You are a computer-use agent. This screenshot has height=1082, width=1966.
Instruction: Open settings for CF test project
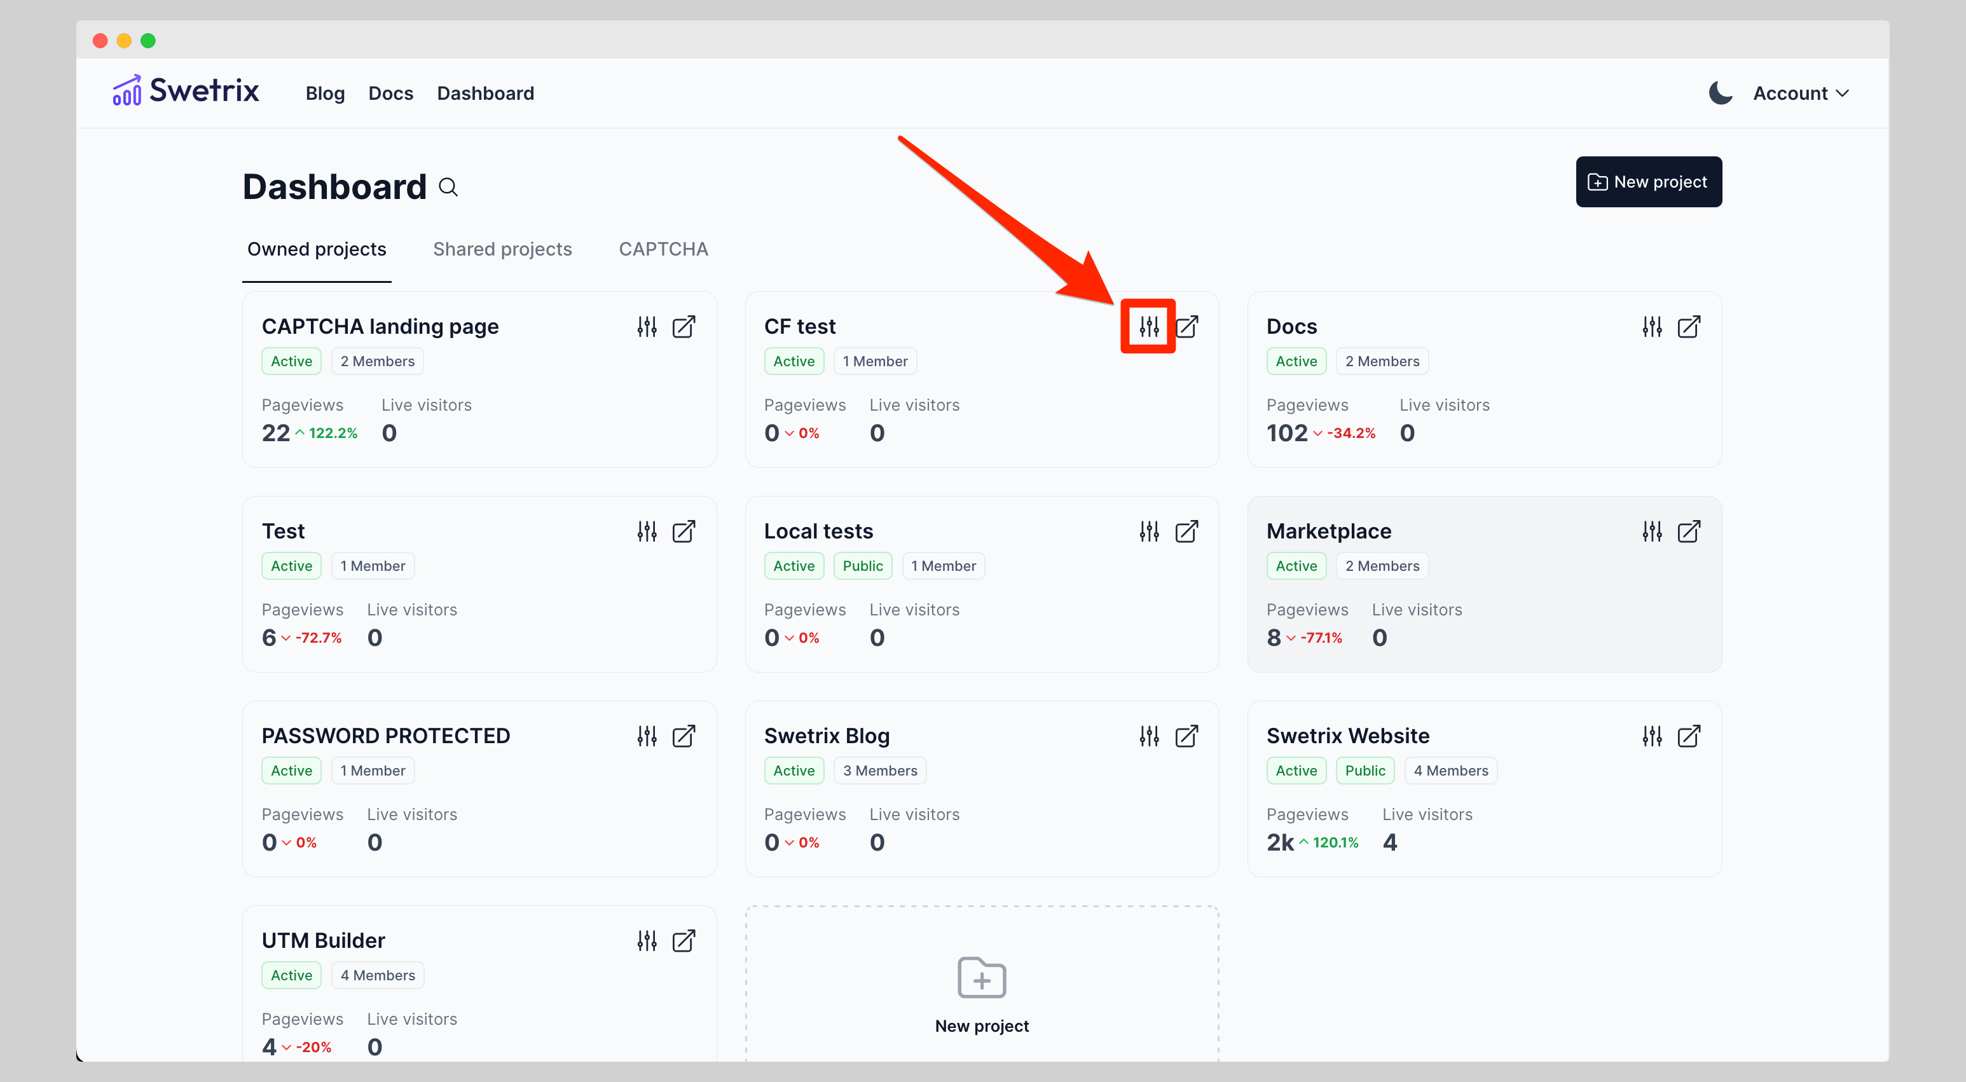click(1148, 327)
